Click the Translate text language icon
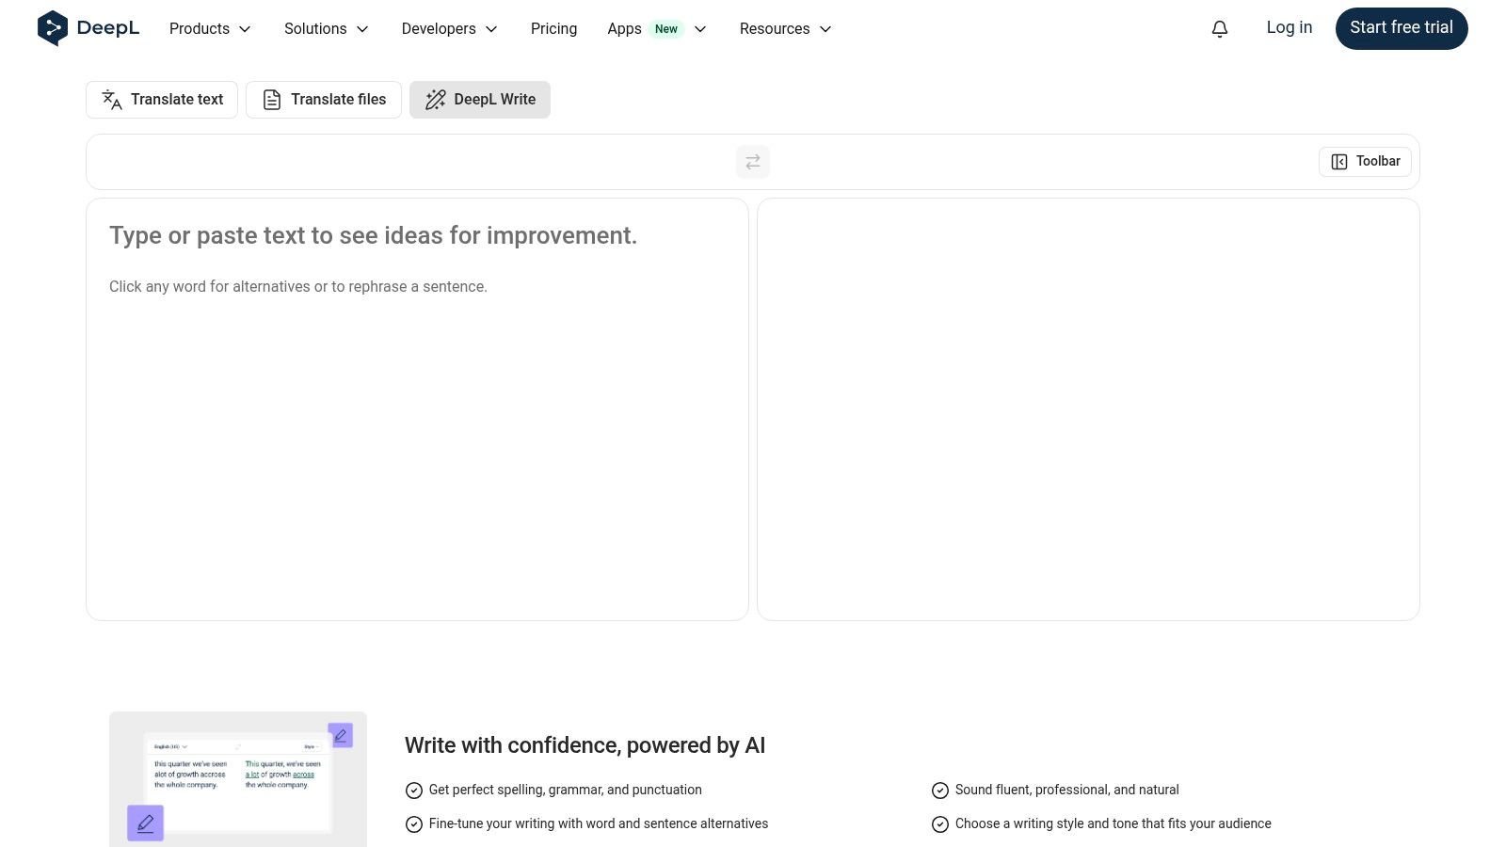The height and width of the screenshot is (847, 1506). (x=112, y=100)
